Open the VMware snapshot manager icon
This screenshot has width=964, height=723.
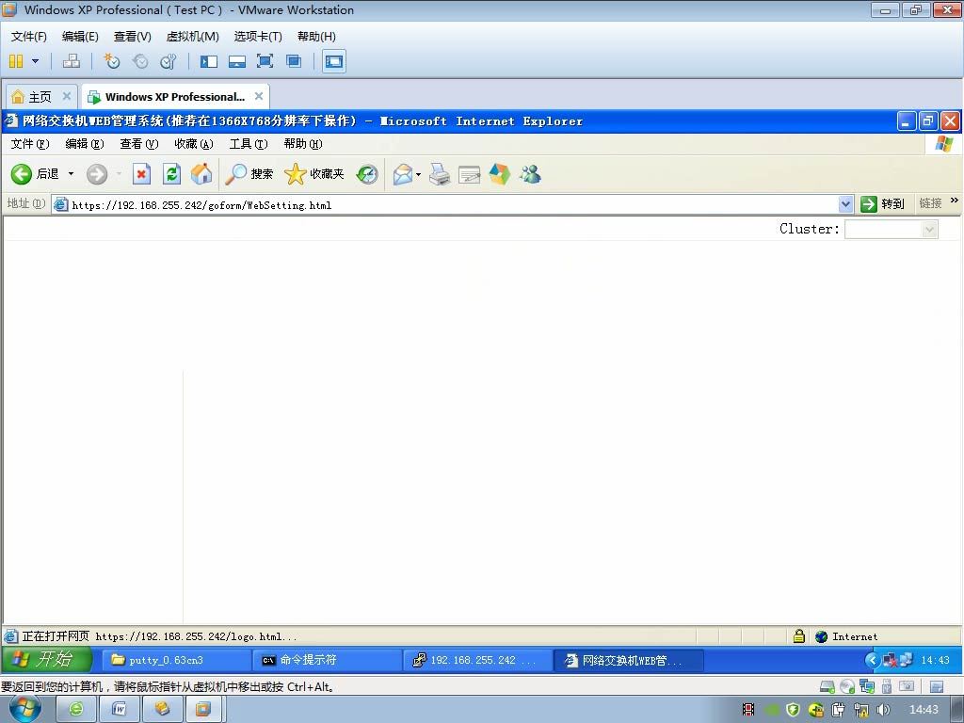coord(169,61)
